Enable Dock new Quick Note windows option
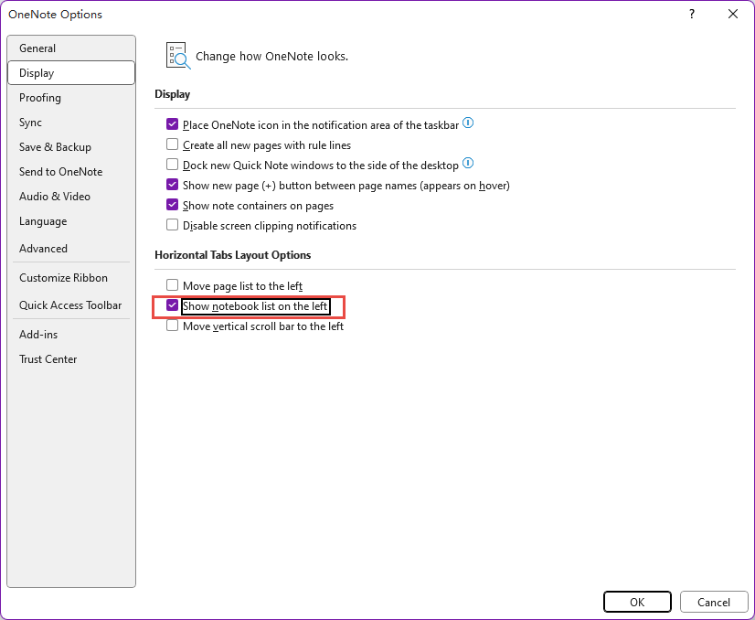This screenshot has height=620, width=755. tap(173, 165)
